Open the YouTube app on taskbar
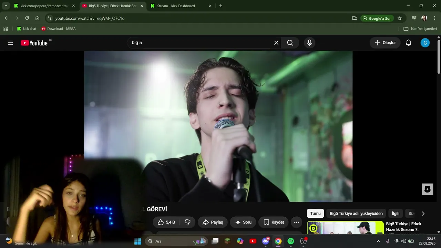The height and width of the screenshot is (248, 441). [253, 241]
